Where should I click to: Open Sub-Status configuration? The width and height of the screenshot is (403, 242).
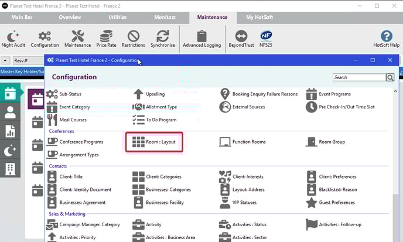tap(64, 94)
